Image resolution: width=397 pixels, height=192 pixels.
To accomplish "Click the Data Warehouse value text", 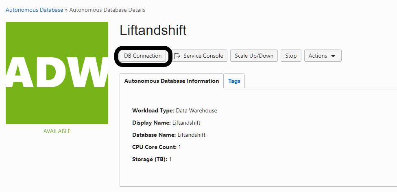I will tap(196, 110).
